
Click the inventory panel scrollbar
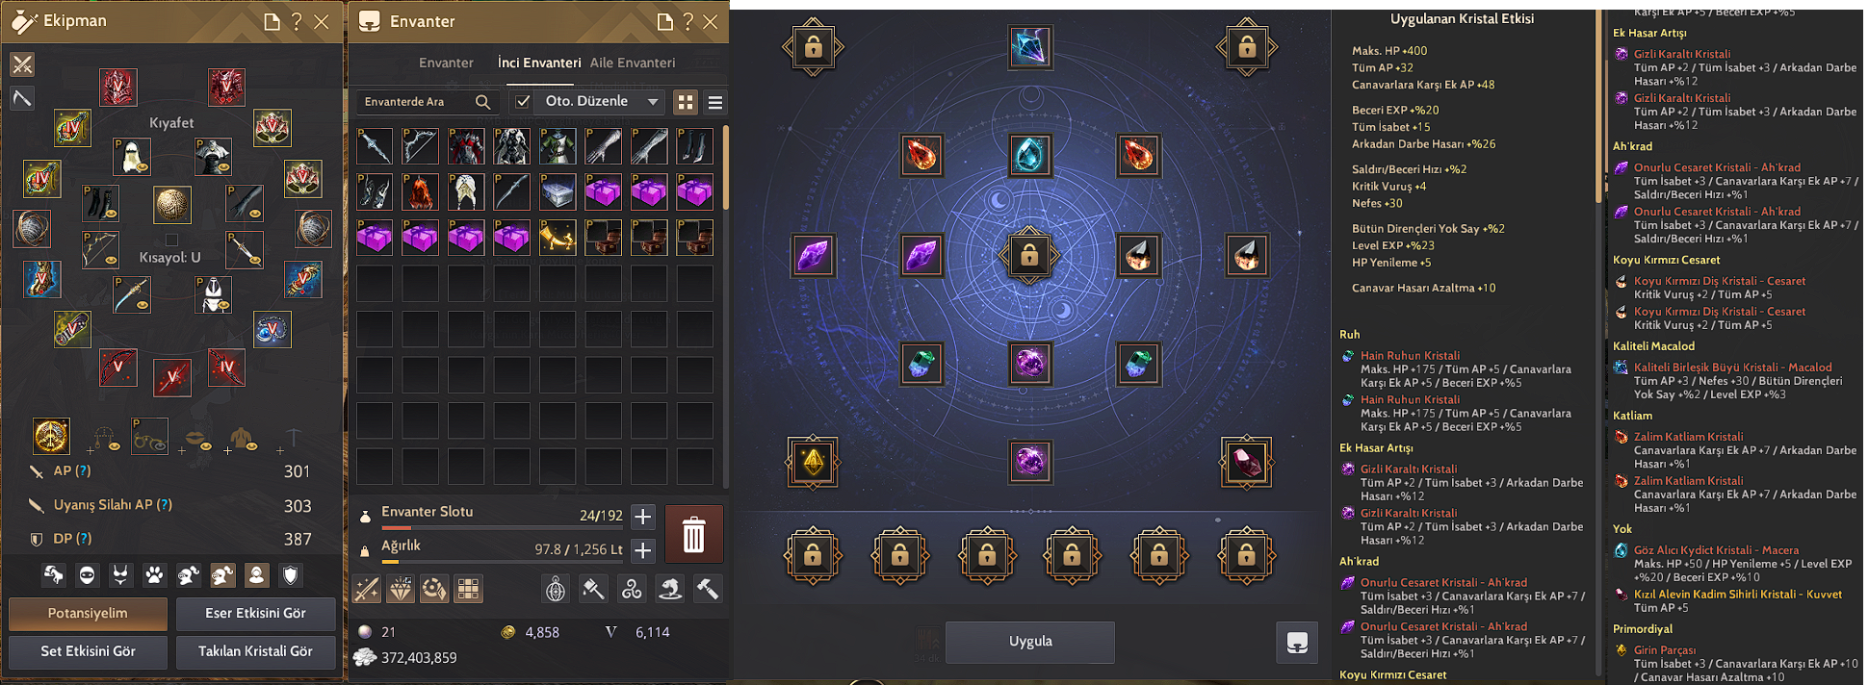[725, 166]
